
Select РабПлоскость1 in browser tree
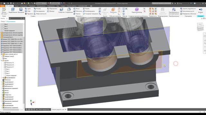pyautogui.click(x=8, y=86)
